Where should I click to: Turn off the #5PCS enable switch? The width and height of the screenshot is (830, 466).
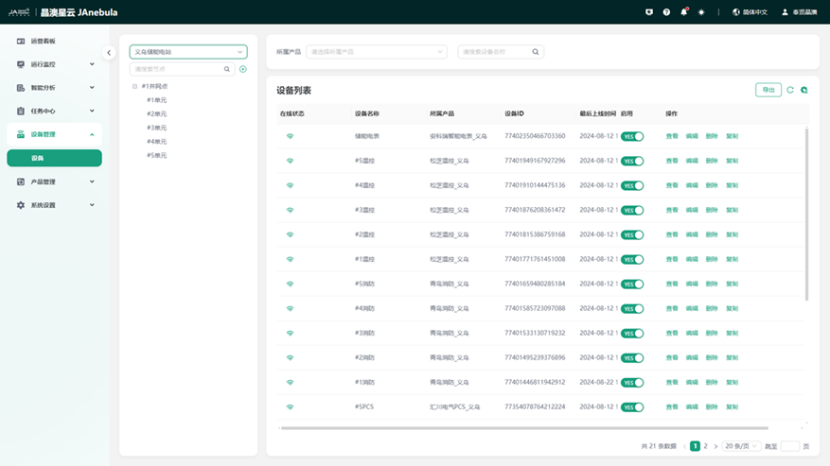click(x=631, y=406)
